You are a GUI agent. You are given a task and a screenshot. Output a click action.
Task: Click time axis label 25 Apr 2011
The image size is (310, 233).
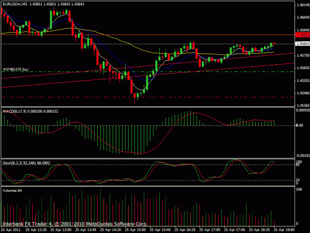(11, 230)
